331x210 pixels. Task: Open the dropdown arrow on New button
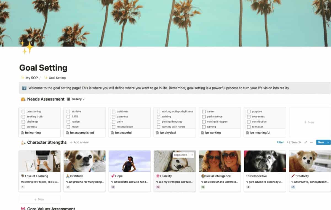(x=328, y=142)
